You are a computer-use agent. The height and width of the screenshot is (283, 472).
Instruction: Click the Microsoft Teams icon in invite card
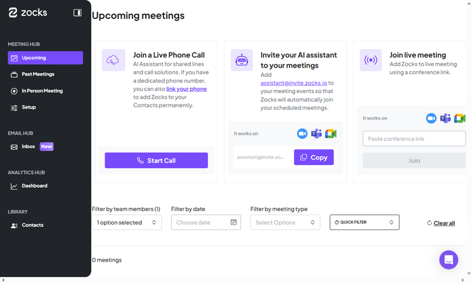click(316, 134)
